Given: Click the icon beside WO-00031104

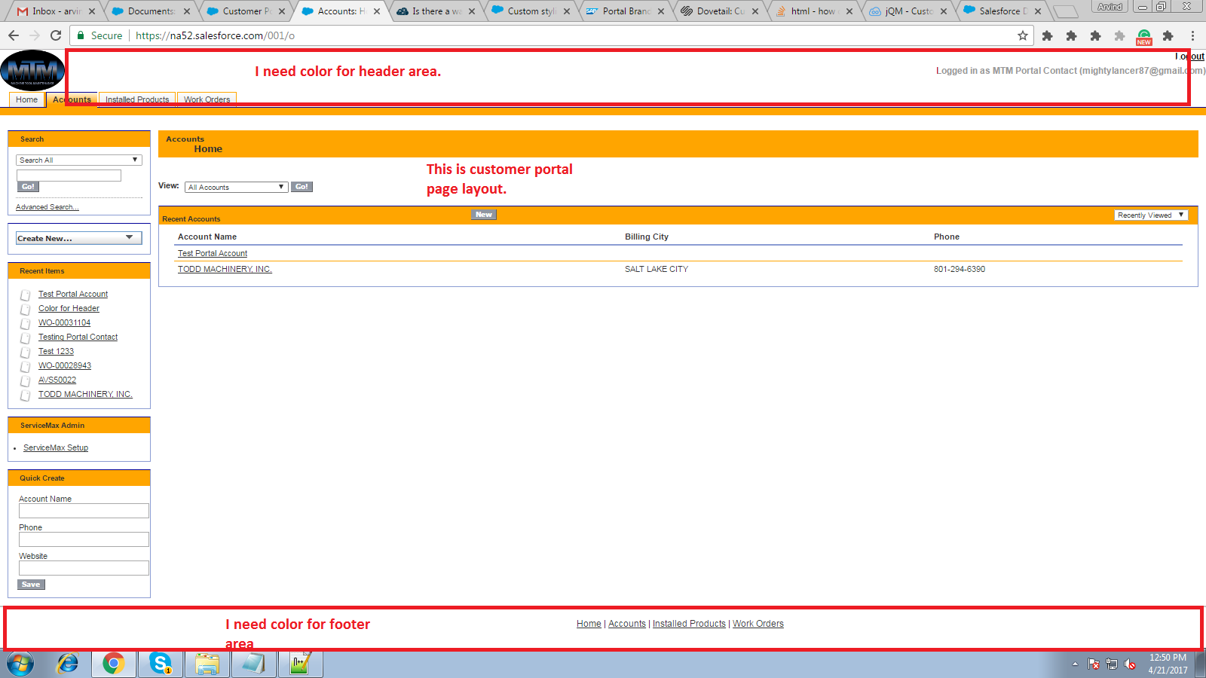Looking at the screenshot, I should (x=26, y=323).
